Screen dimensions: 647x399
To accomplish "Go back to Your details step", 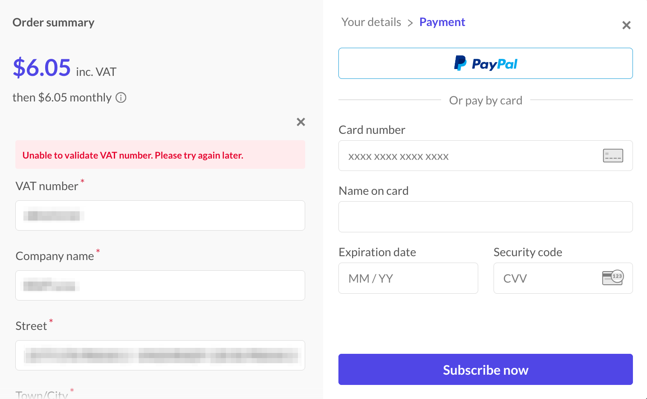I will pos(371,22).
